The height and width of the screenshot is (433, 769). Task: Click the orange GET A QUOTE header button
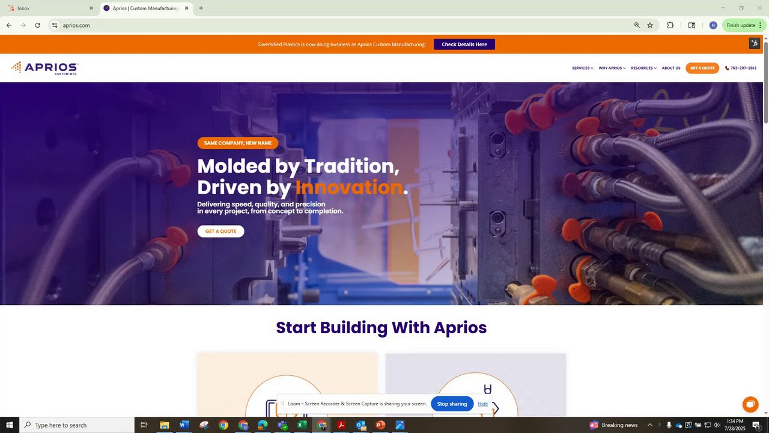point(702,68)
